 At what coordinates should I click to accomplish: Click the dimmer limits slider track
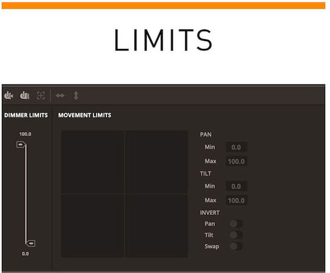[26, 194]
